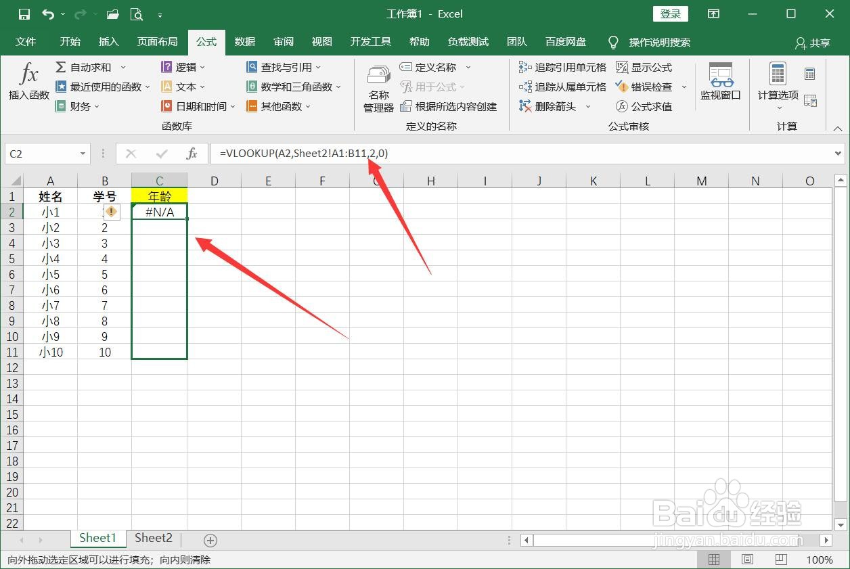The image size is (850, 569).
Task: Switch to the 数据 ribbon tab
Action: coord(244,41)
